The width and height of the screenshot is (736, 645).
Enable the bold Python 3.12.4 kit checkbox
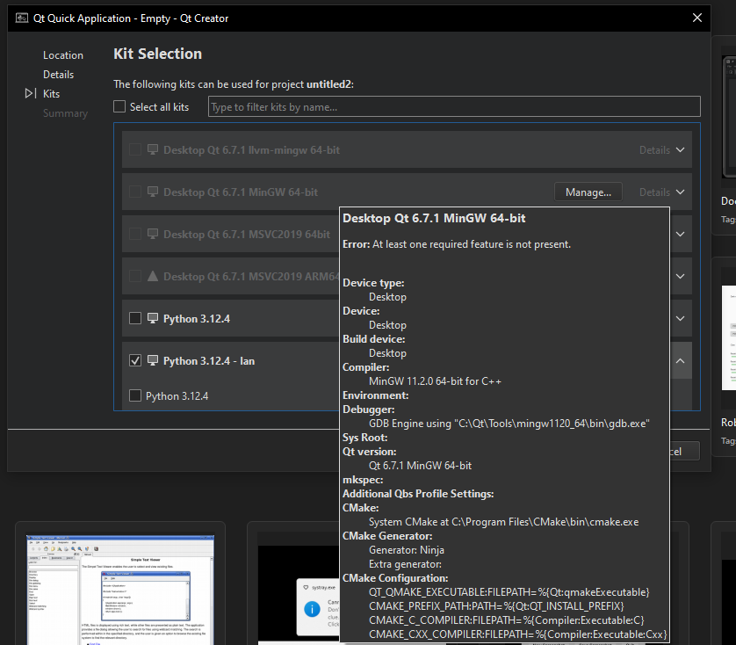coord(135,318)
